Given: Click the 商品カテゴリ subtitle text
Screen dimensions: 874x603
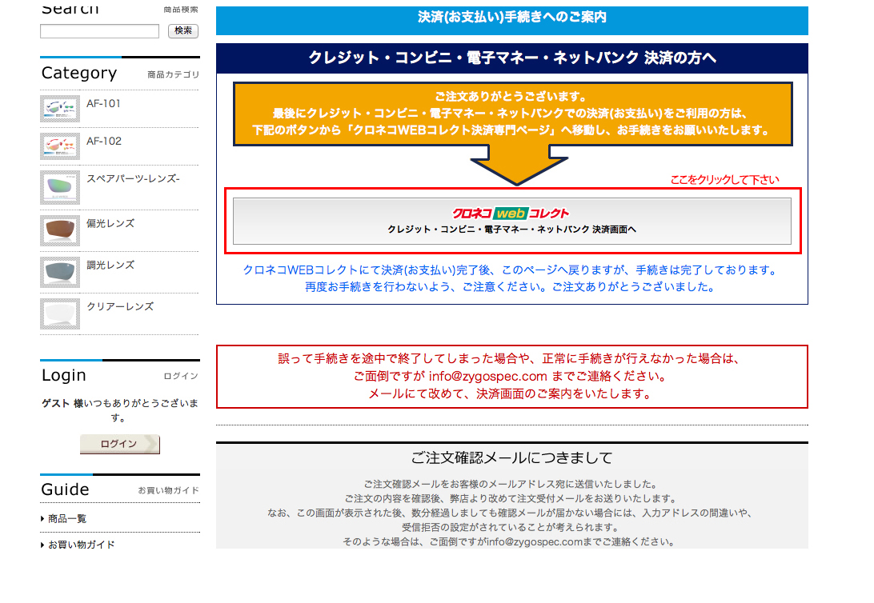Looking at the screenshot, I should 174,74.
